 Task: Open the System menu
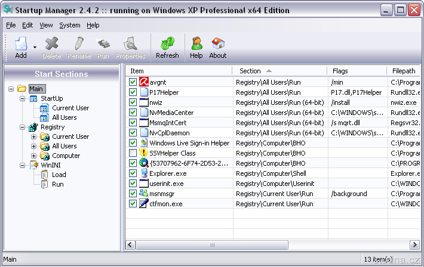[x=69, y=25]
